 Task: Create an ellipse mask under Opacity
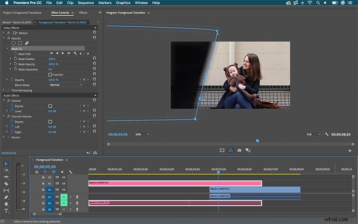[x=13, y=43]
